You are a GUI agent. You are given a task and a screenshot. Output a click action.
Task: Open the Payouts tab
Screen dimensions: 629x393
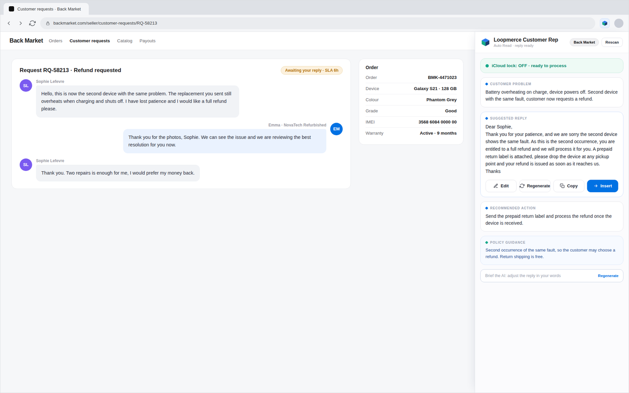point(147,41)
